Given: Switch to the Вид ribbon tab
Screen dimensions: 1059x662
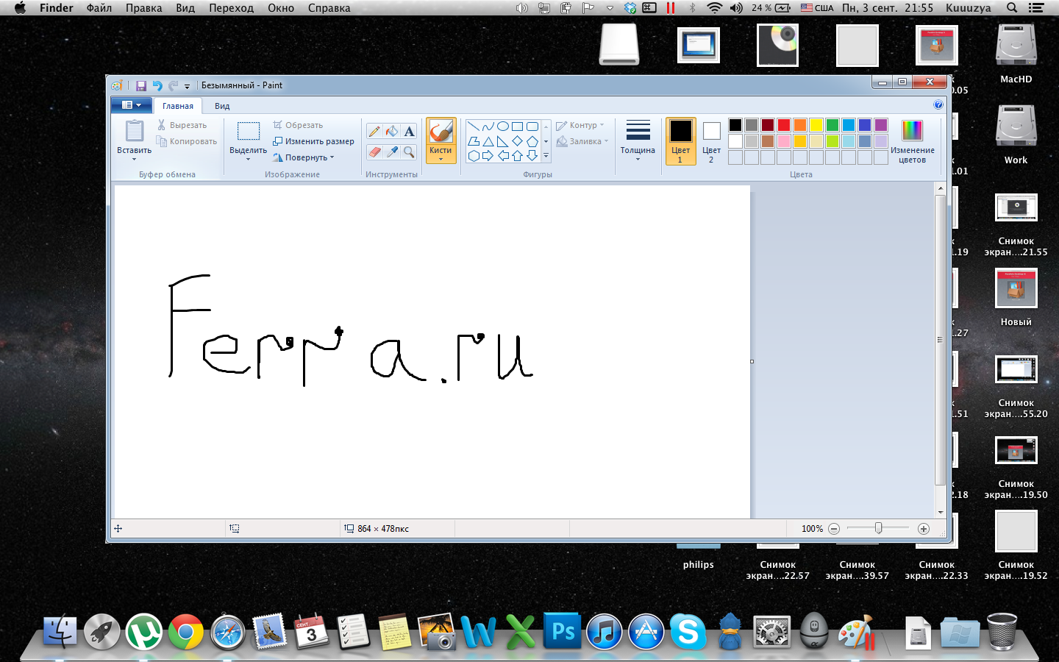Looking at the screenshot, I should click(222, 106).
